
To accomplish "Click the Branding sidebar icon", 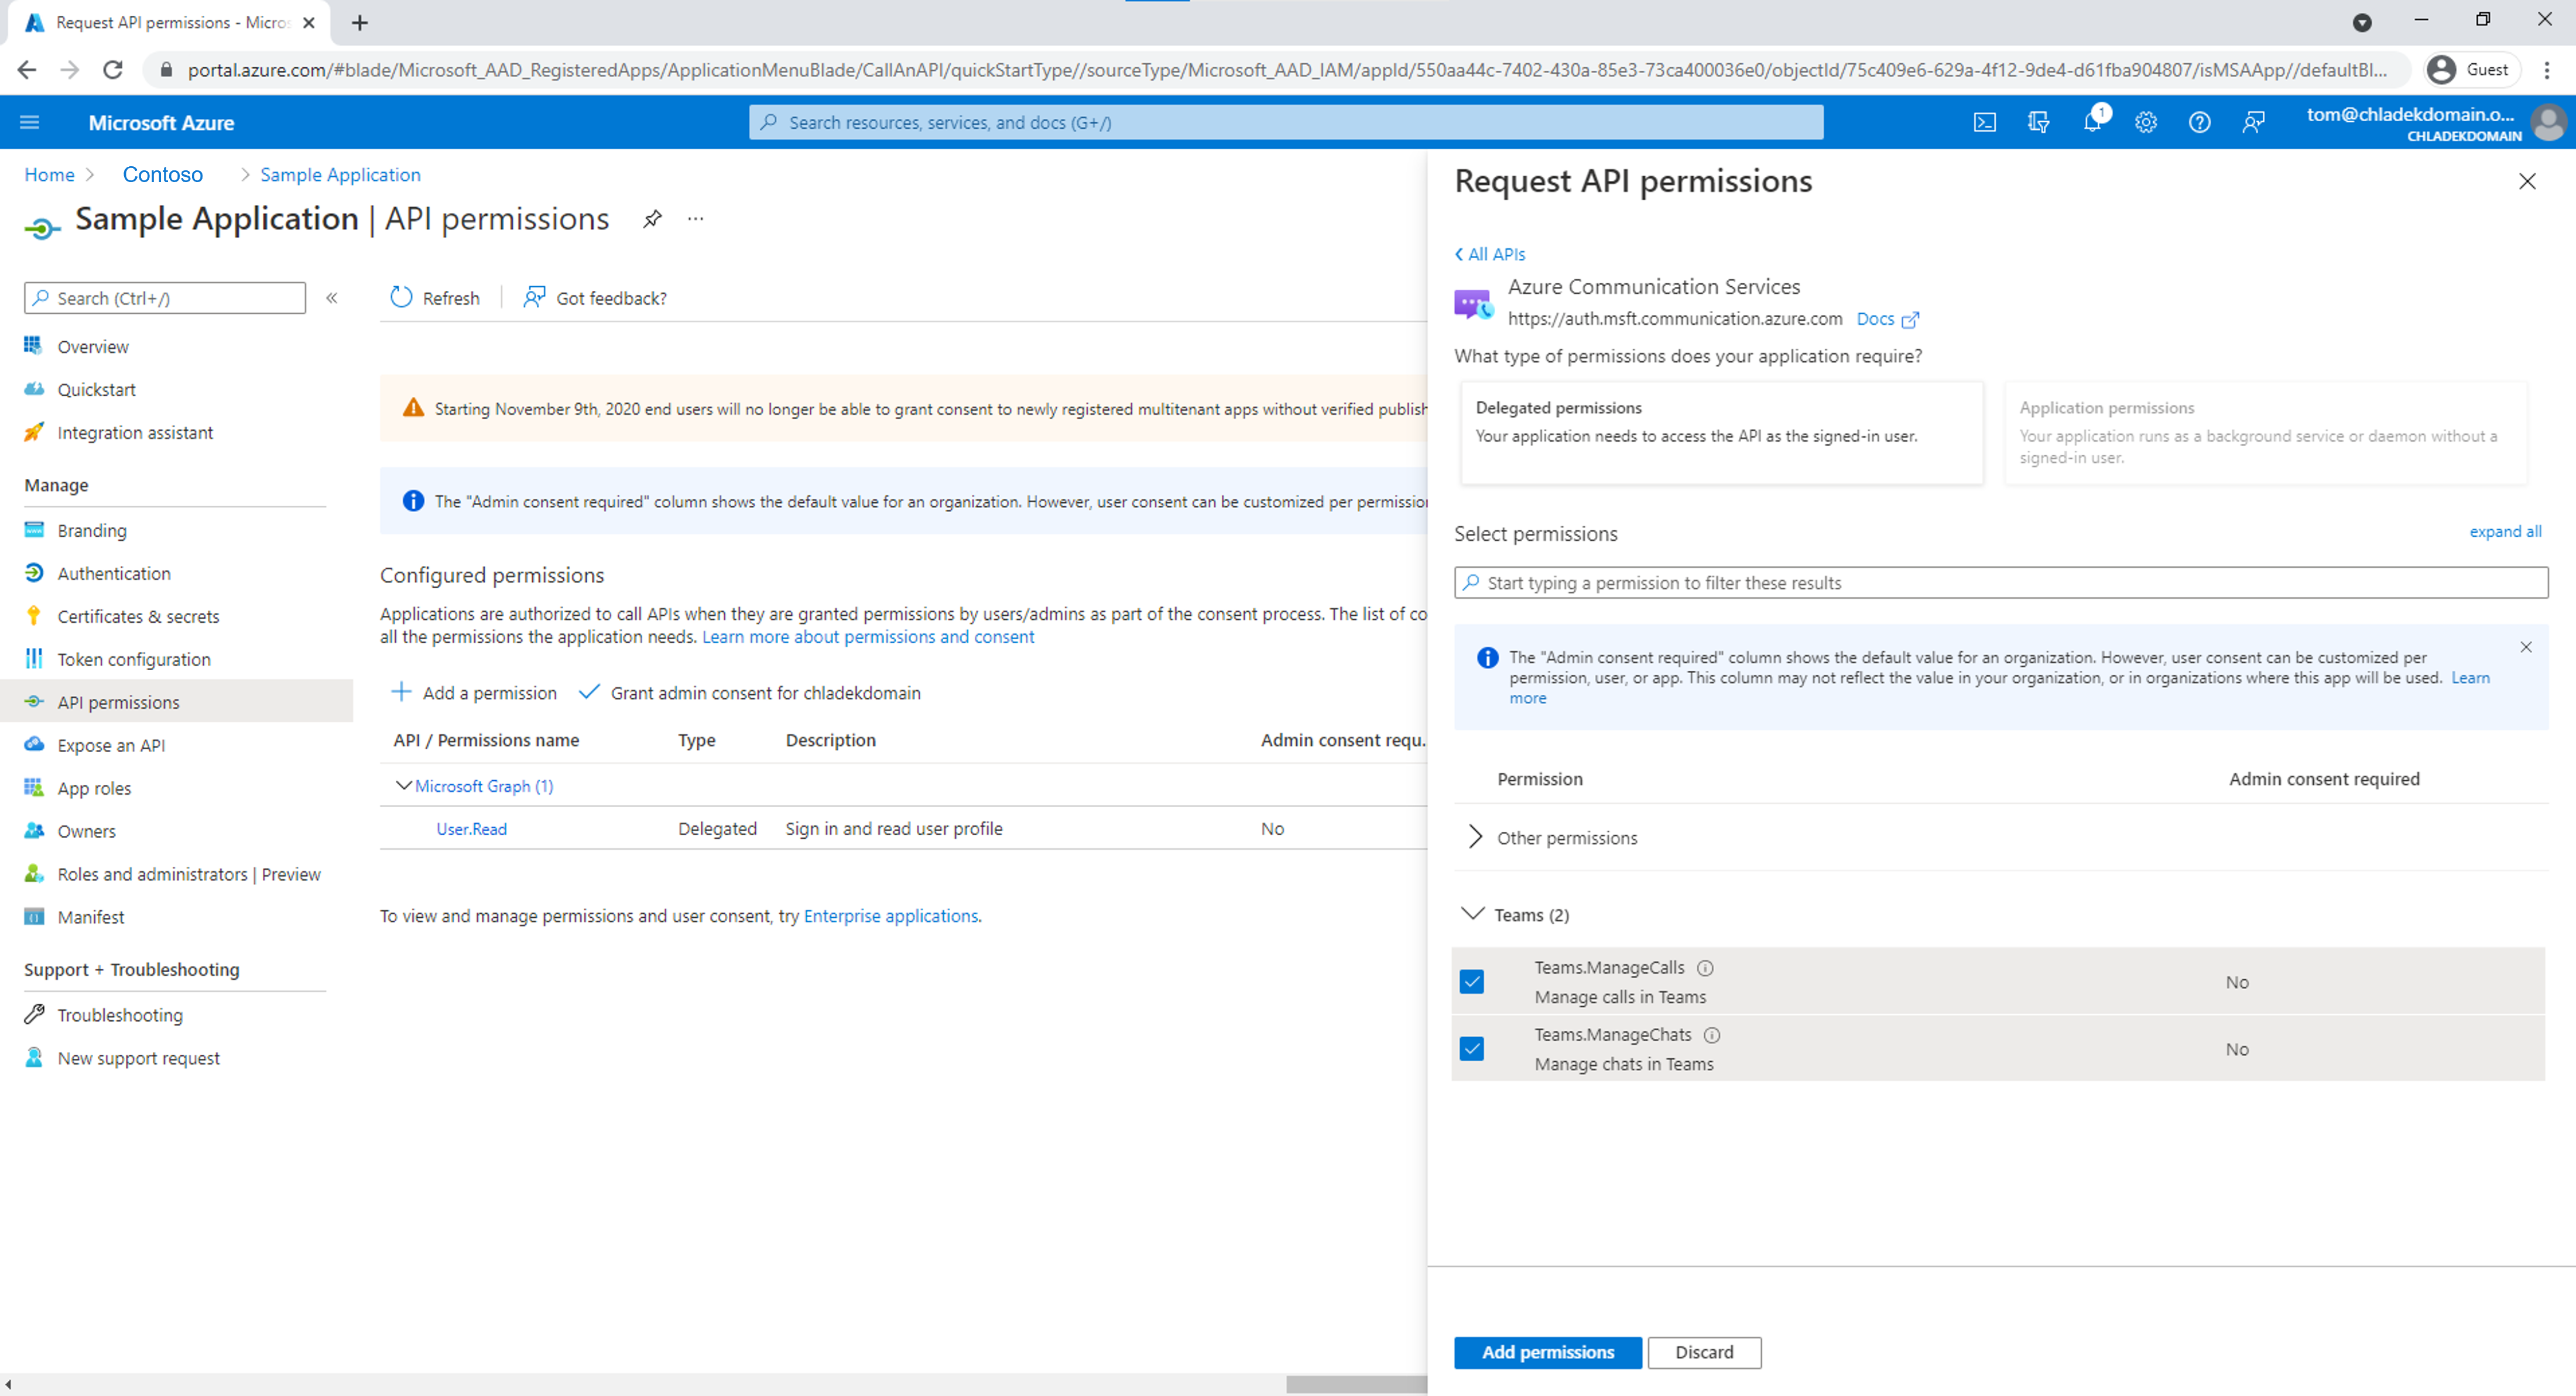I will (31, 530).
